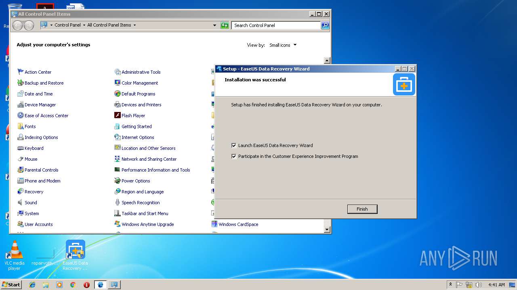Image resolution: width=517 pixels, height=290 pixels.
Task: Launch Internet Explorer from taskbar
Action: [x=32, y=285]
